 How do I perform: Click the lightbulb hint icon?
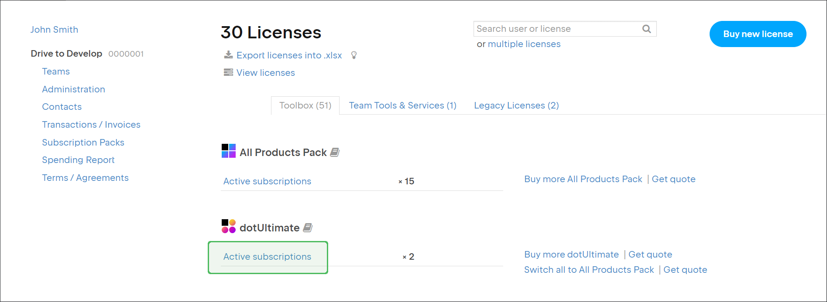pos(354,55)
